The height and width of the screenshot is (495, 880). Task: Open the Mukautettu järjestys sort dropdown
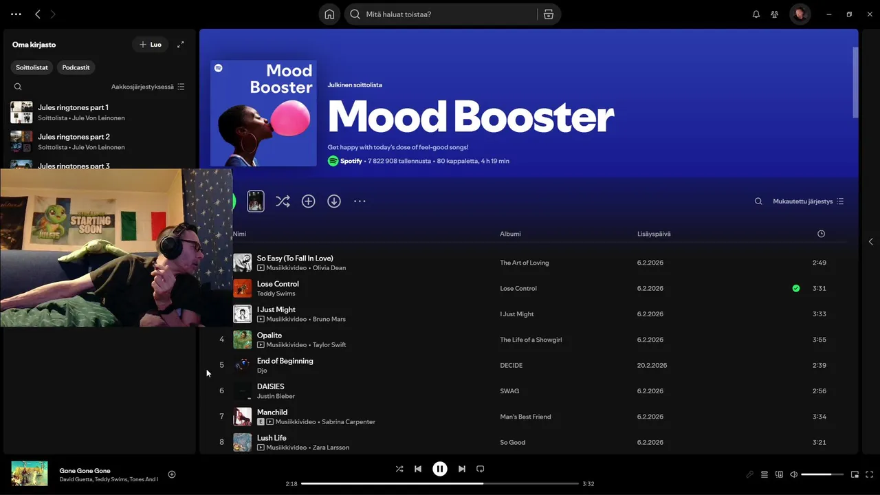808,201
